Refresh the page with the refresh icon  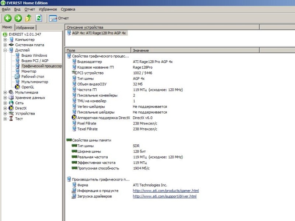click(39, 18)
